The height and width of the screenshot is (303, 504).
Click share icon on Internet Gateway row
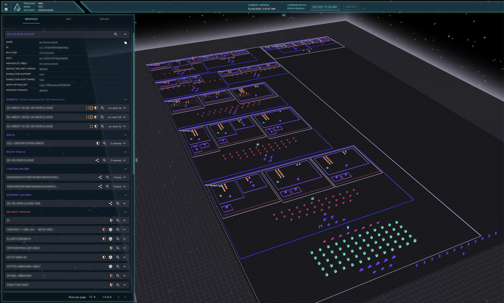(x=111, y=203)
